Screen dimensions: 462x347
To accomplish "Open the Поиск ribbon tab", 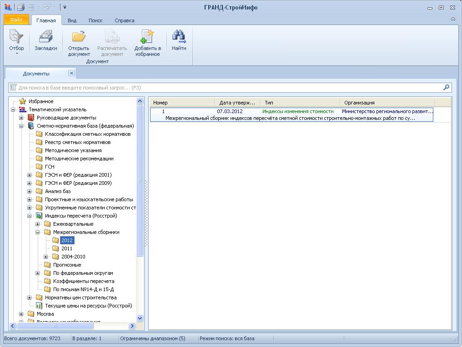I will 95,20.
